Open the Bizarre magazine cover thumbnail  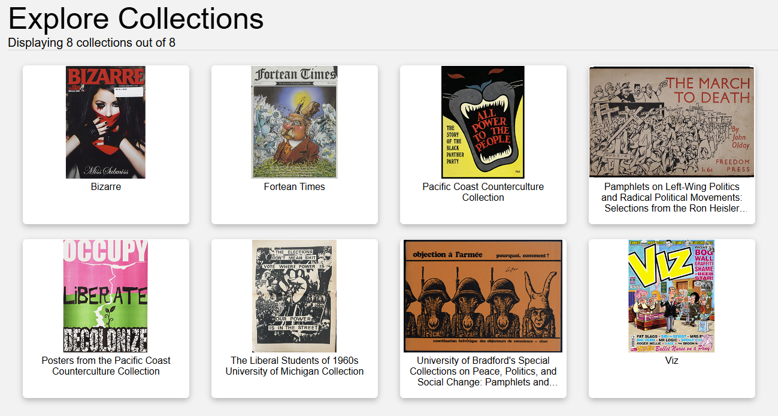[x=105, y=122]
